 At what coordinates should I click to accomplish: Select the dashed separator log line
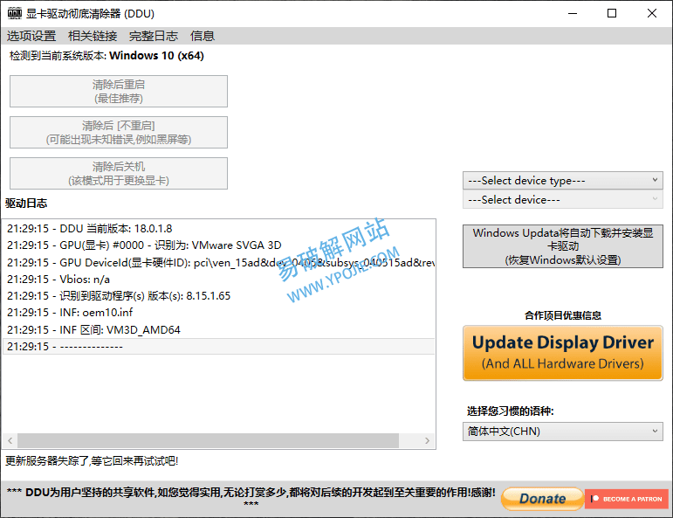coord(219,347)
